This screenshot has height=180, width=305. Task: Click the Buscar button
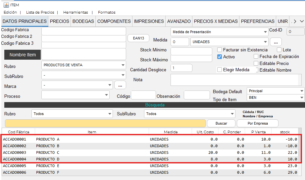221,123
